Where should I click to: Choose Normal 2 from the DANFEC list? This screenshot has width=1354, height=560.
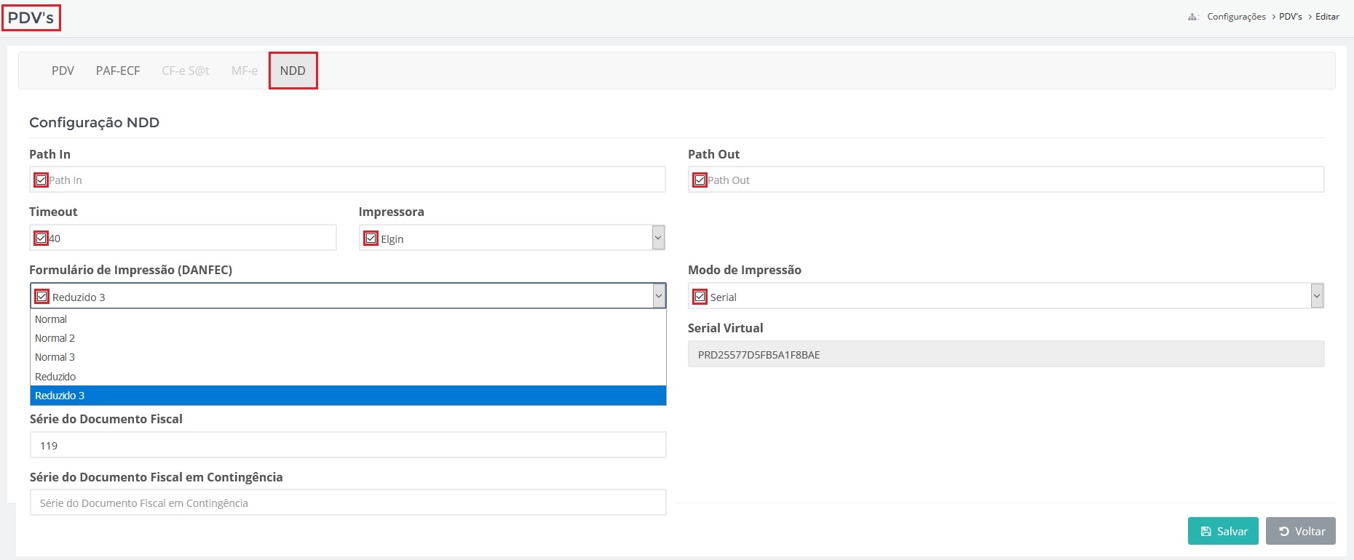(348, 338)
